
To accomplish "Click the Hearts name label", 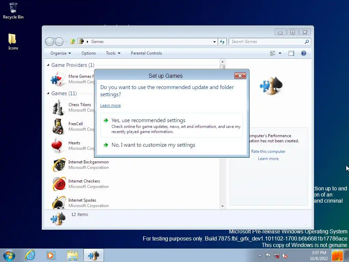I will 74,143.
